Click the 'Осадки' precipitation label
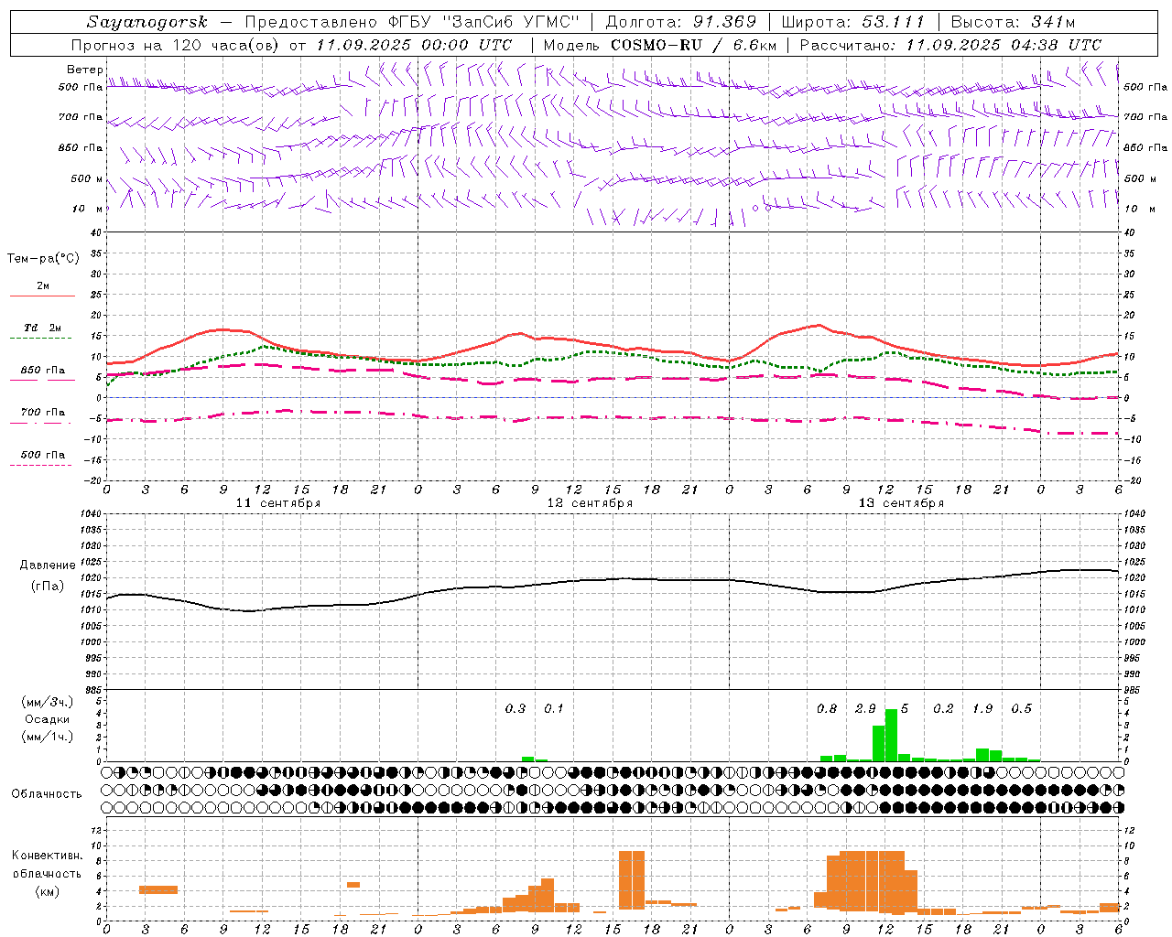This screenshot has width=1172, height=937. click(x=47, y=719)
